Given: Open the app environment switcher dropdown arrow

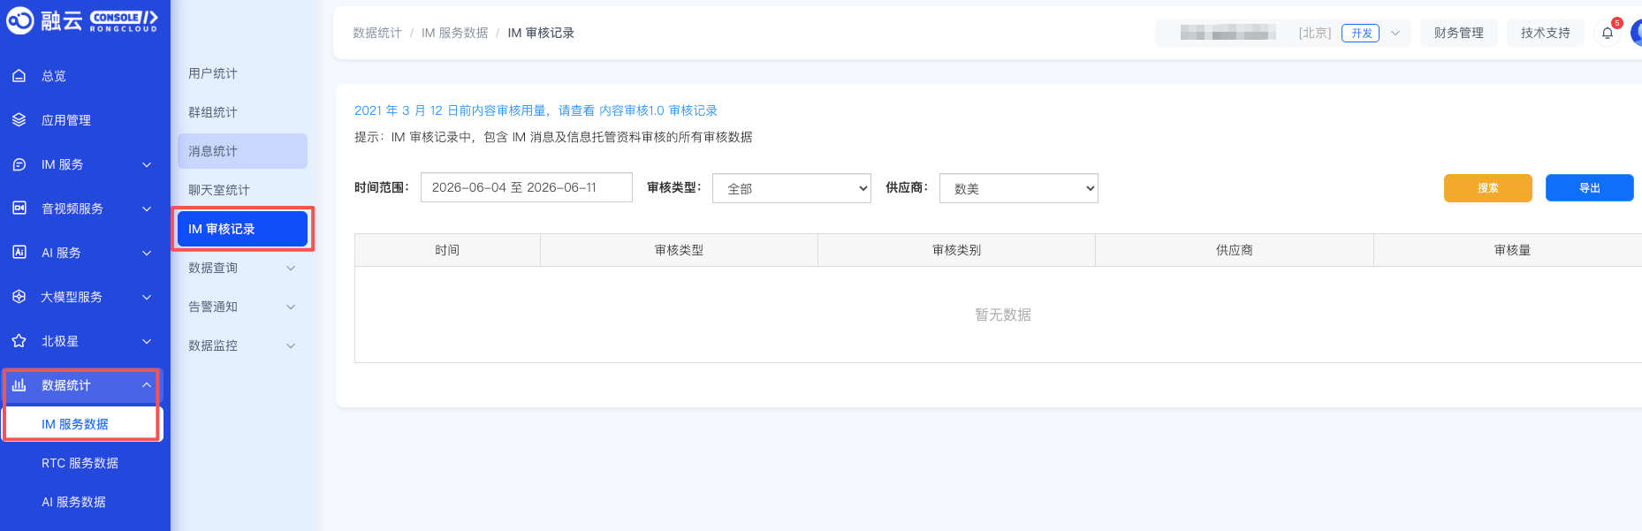Looking at the screenshot, I should click(1395, 33).
